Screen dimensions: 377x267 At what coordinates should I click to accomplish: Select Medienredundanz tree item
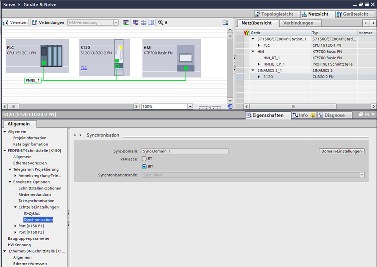[35, 195]
